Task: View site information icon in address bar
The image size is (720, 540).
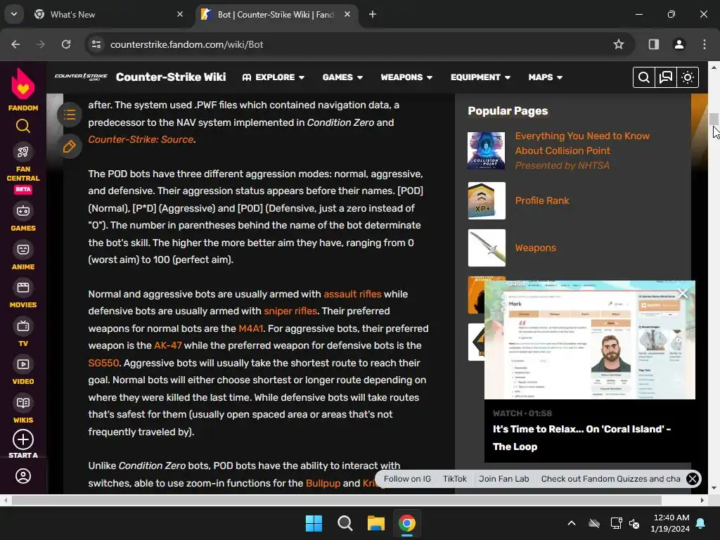Action: pyautogui.click(x=96, y=44)
